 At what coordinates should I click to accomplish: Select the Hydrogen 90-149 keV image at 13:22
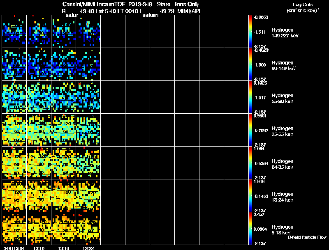(x=88, y=64)
